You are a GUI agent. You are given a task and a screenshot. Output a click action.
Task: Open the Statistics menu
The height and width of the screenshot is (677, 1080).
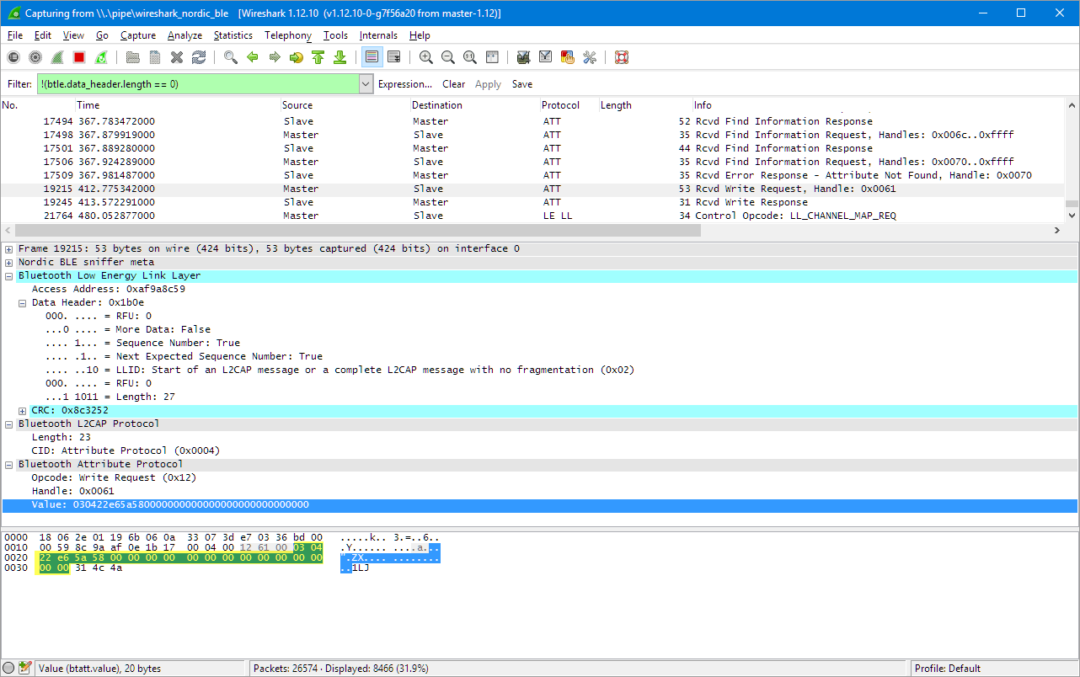click(233, 35)
